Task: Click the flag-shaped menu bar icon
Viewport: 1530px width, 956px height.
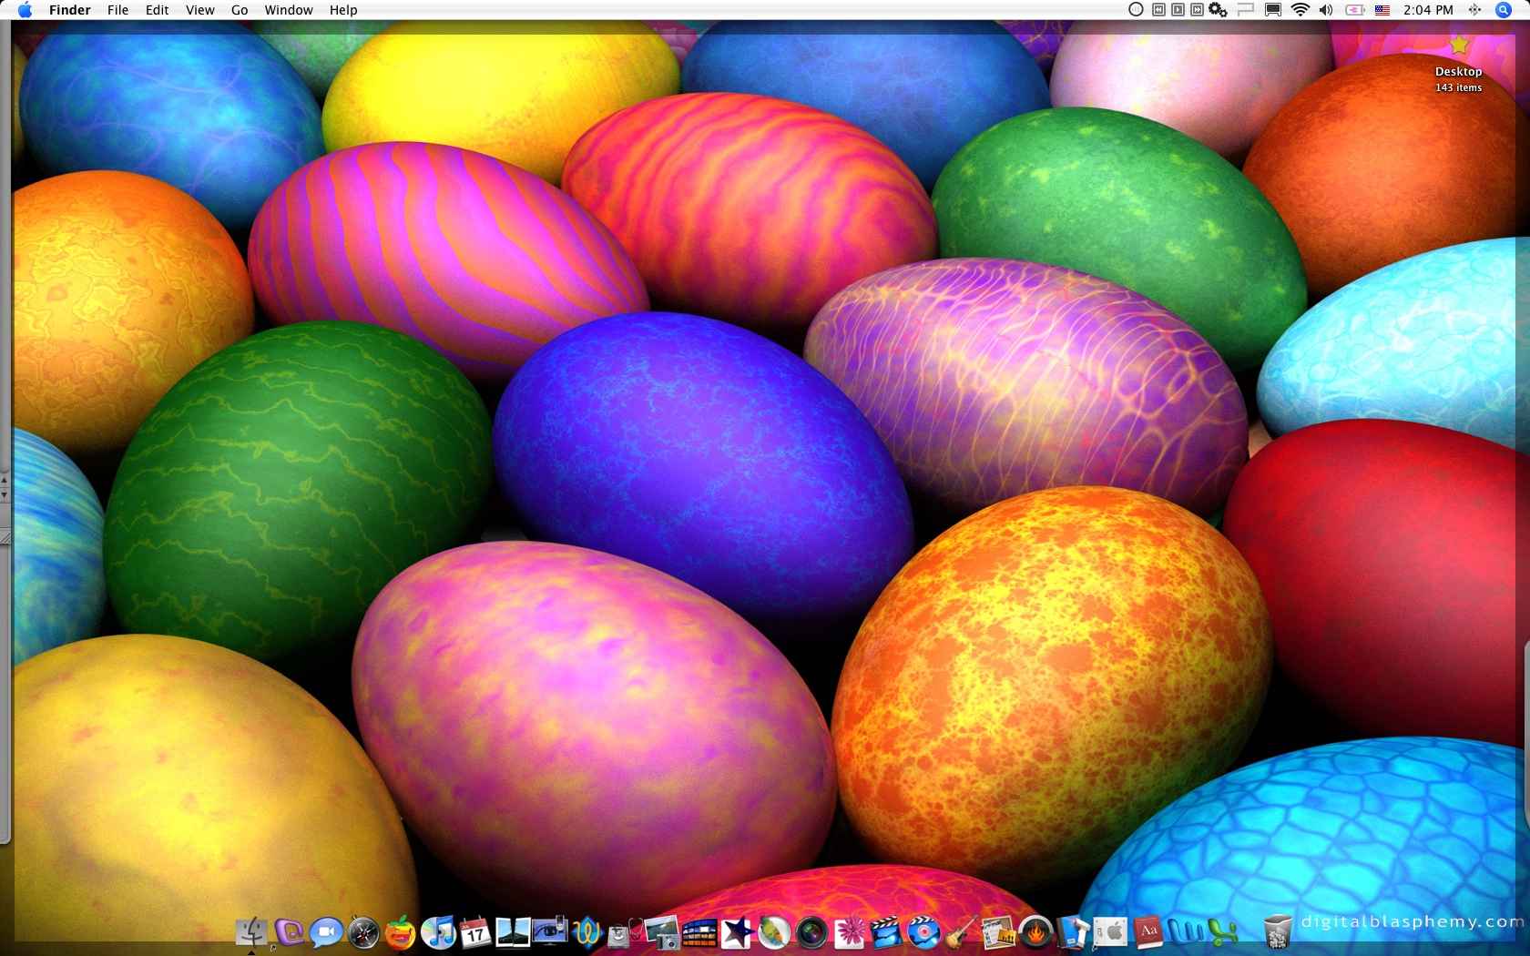Action: 1246,10
